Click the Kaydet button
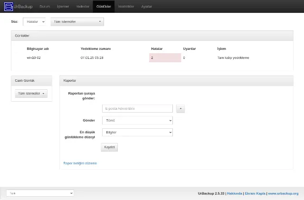The image size is (304, 200). click(x=109, y=147)
